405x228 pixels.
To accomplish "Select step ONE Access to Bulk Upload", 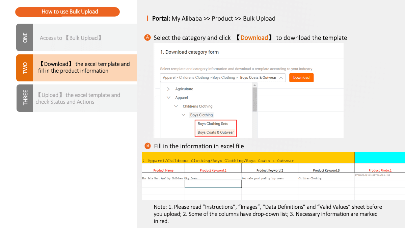I will coord(76,37).
